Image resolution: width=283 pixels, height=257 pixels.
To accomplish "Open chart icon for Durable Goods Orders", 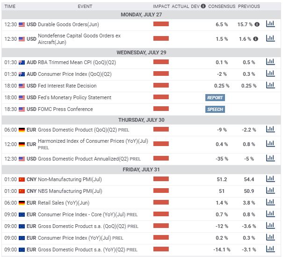I will click(x=270, y=24).
